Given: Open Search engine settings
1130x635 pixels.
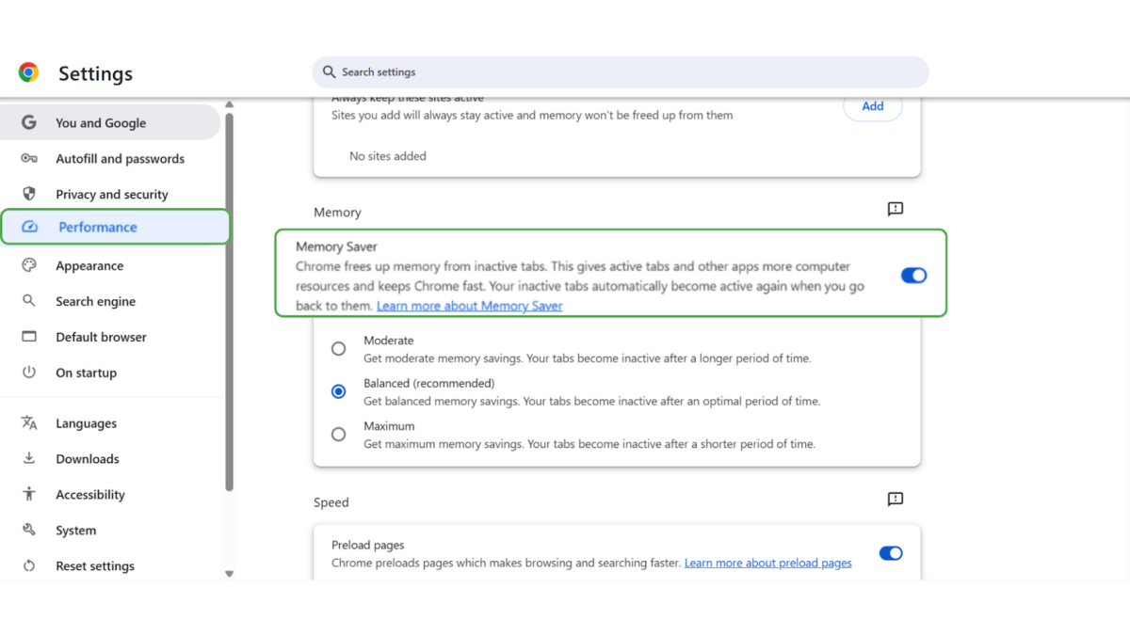Looking at the screenshot, I should (x=110, y=301).
